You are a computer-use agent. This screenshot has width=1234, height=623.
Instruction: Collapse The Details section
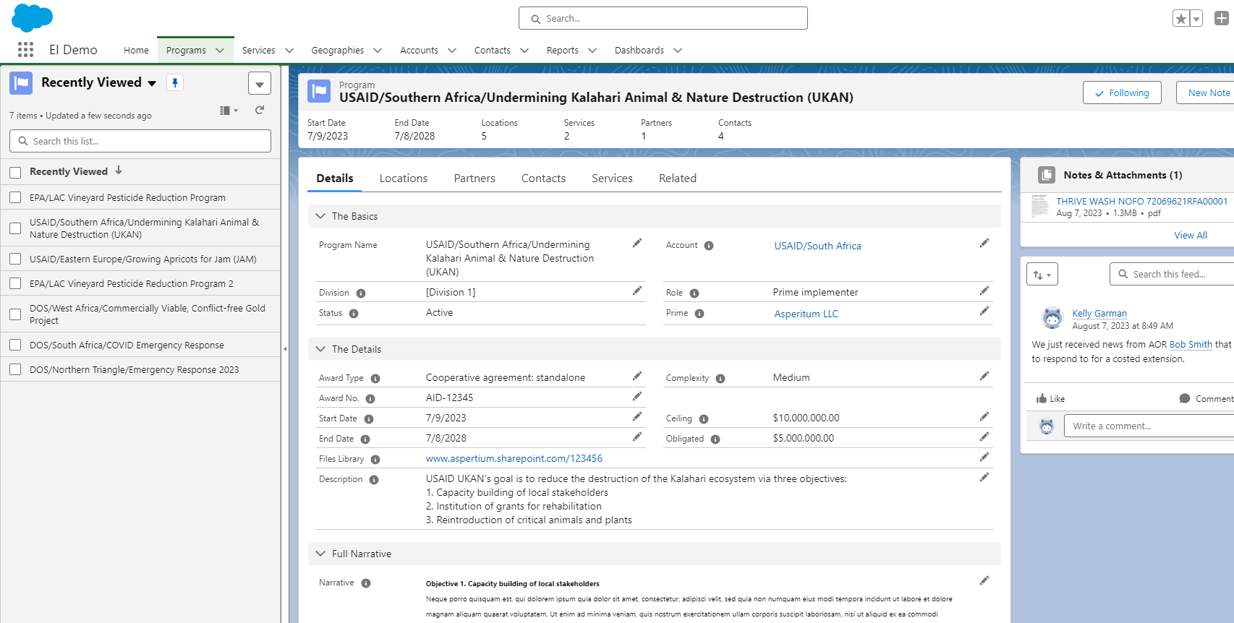tap(320, 349)
